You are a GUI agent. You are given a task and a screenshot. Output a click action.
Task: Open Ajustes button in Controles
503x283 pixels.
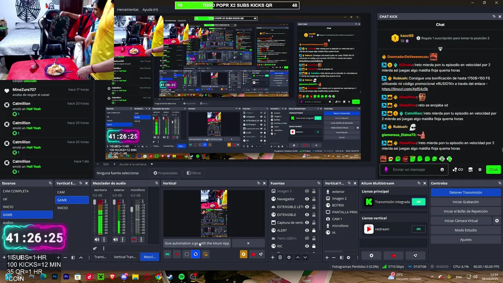click(x=466, y=239)
